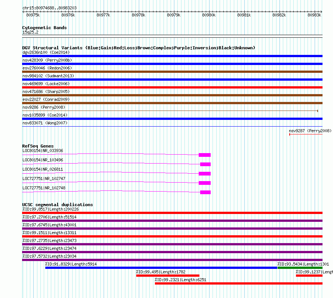This screenshot has width=333, height=298.
Task: Open the LOC80154|NR_103496 gene label
Action: coord(43,160)
